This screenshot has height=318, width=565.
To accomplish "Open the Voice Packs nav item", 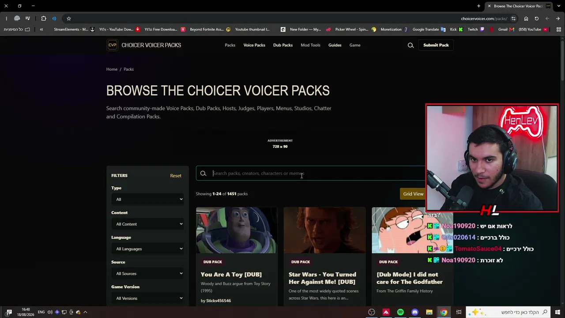I will pos(254,45).
